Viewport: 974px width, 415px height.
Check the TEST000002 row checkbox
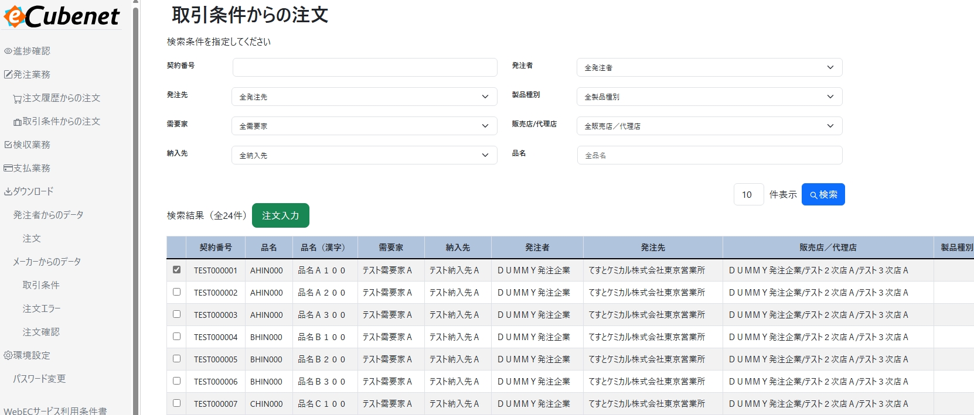176,292
